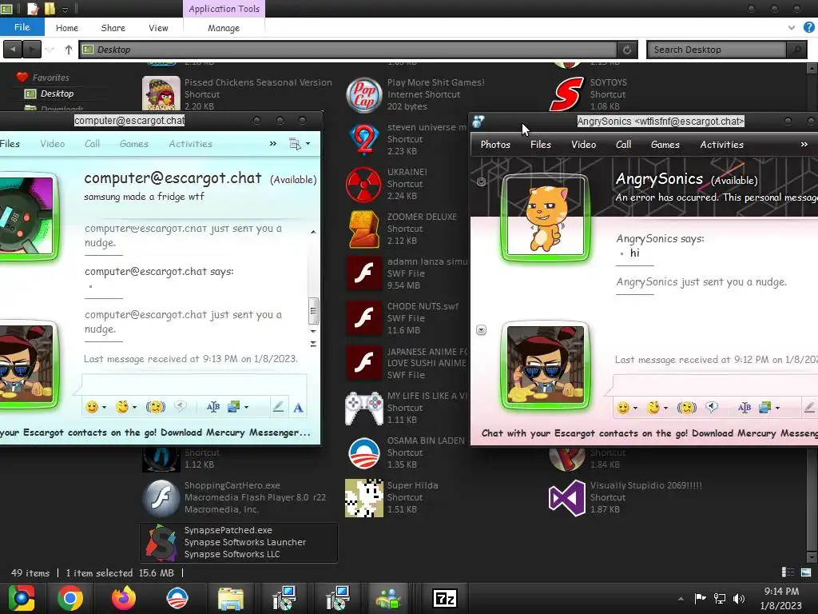Open the CHODE NUTS.swf Flash file icon
The height and width of the screenshot is (614, 818).
tap(363, 318)
